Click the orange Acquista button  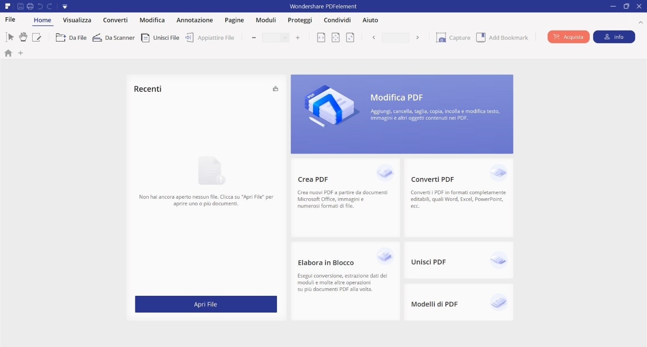pyautogui.click(x=568, y=37)
